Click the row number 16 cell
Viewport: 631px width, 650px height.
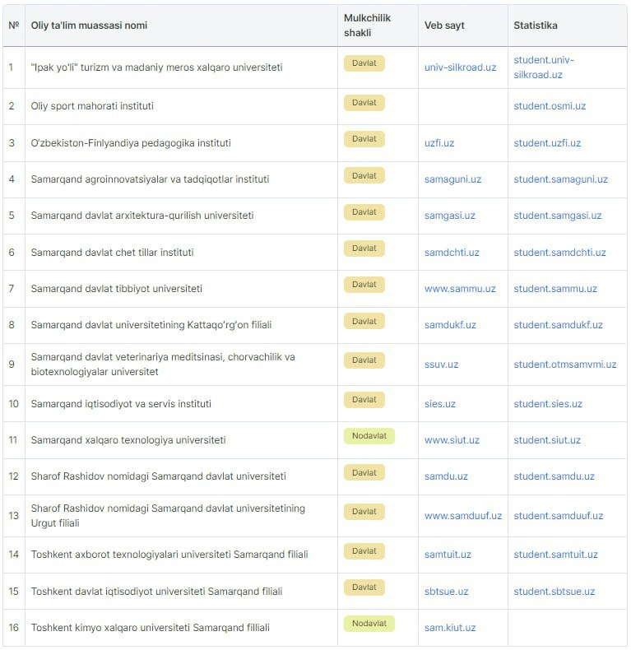pyautogui.click(x=14, y=628)
